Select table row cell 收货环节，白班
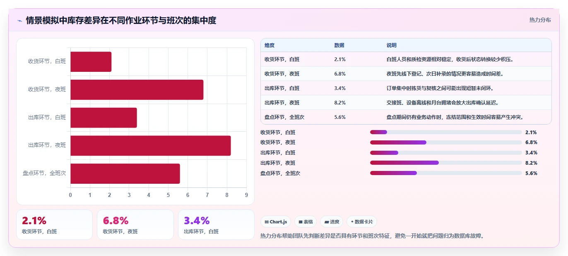The width and height of the screenshot is (568, 256). tap(282, 59)
